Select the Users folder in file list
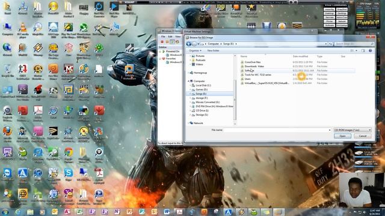This screenshot has width=385, height=216. (x=247, y=79)
